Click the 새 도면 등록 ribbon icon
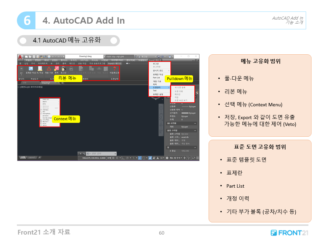 coord(81,69)
